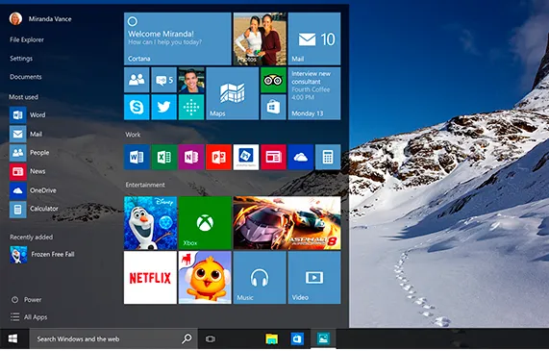The height and width of the screenshot is (351, 549).
Task: Open the Maps tile
Action: pos(233,93)
